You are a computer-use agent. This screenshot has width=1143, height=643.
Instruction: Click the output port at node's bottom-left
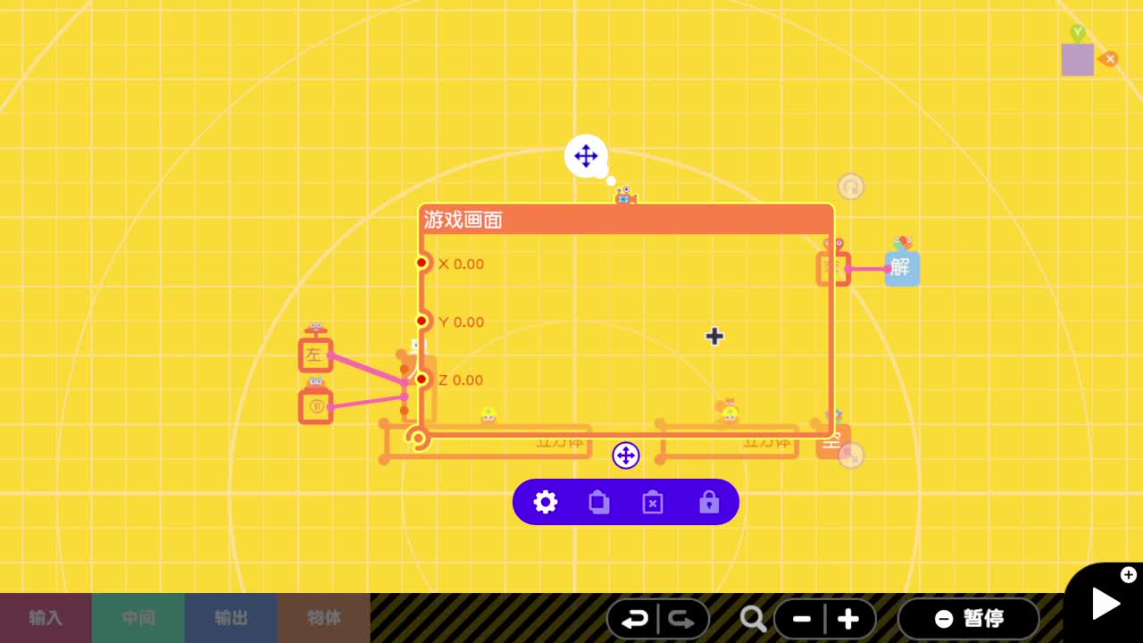coord(418,438)
